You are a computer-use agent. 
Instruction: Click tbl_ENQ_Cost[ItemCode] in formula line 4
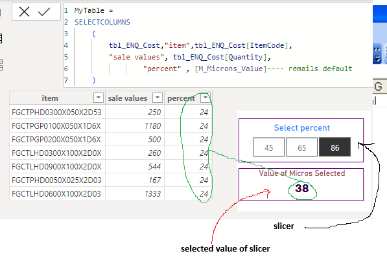241,45
